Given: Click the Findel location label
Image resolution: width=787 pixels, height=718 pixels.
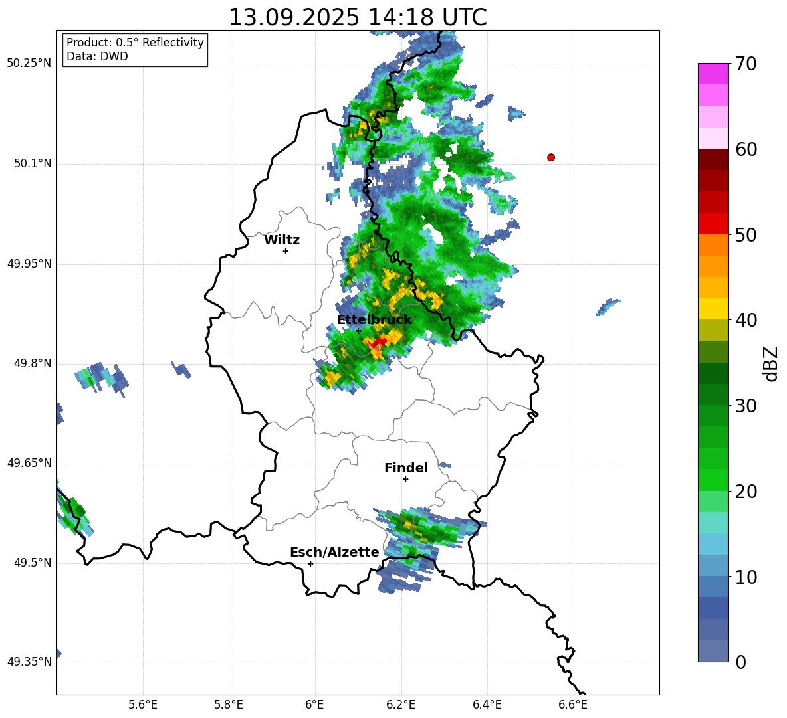Looking at the screenshot, I should [x=406, y=468].
